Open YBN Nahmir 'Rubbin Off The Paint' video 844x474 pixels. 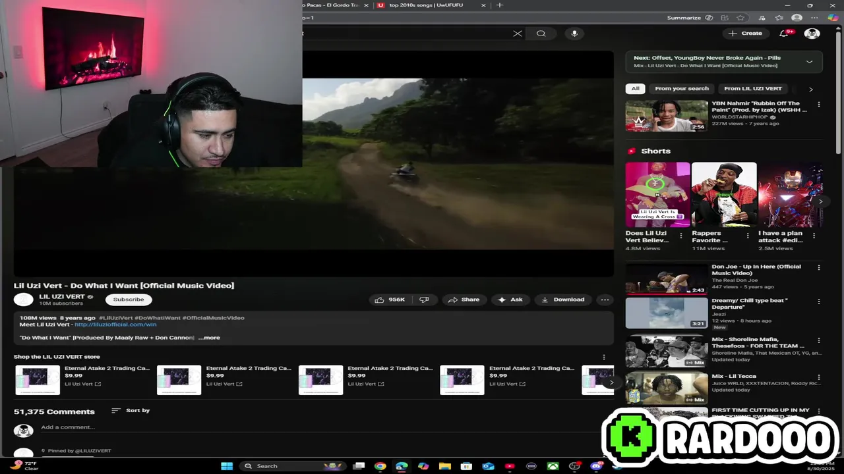tap(667, 115)
